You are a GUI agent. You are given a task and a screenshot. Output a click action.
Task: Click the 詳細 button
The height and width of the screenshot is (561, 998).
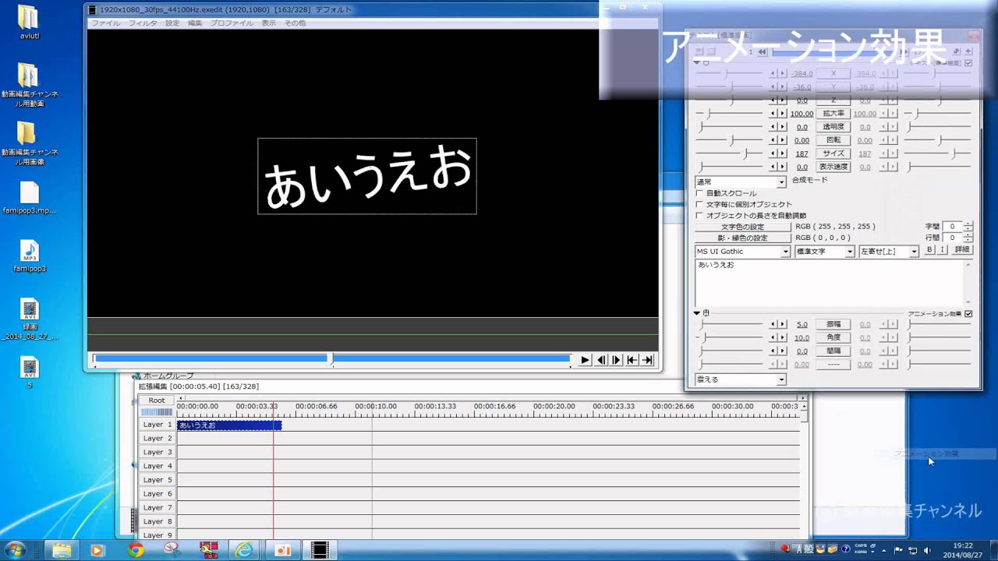click(x=962, y=249)
